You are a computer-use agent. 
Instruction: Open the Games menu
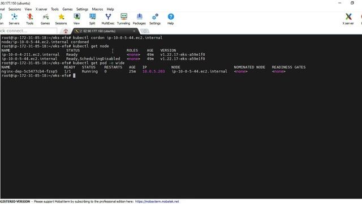click(67, 9)
